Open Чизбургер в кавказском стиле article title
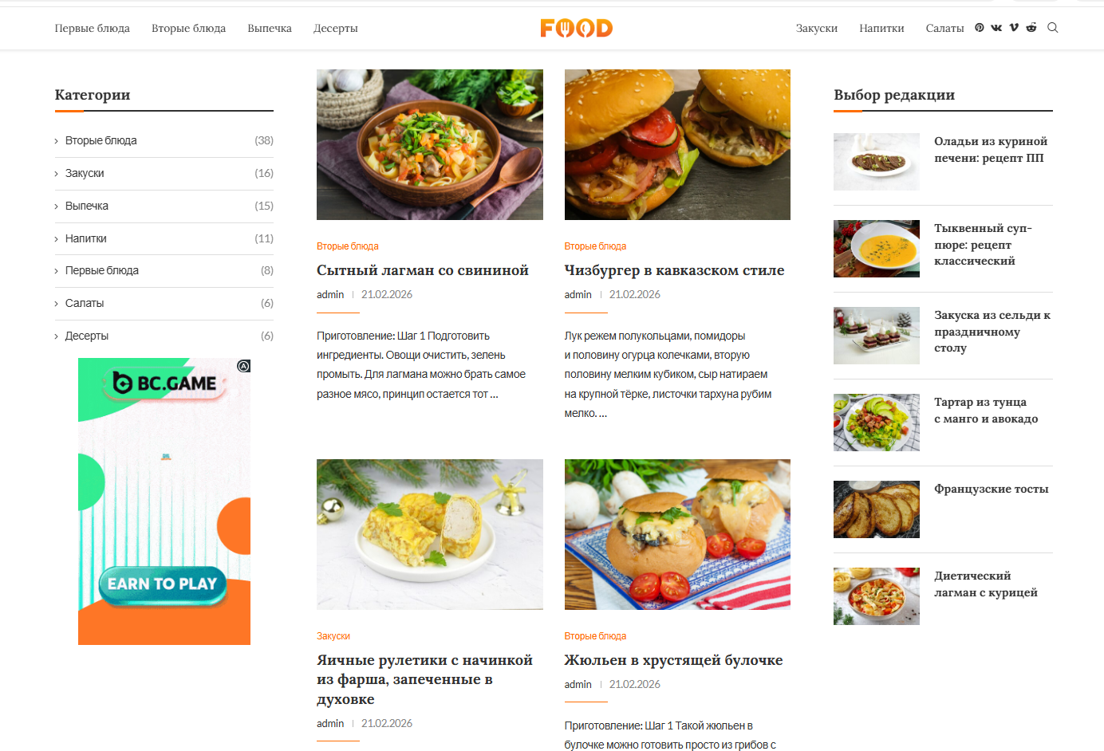Image resolution: width=1104 pixels, height=751 pixels. tap(674, 270)
